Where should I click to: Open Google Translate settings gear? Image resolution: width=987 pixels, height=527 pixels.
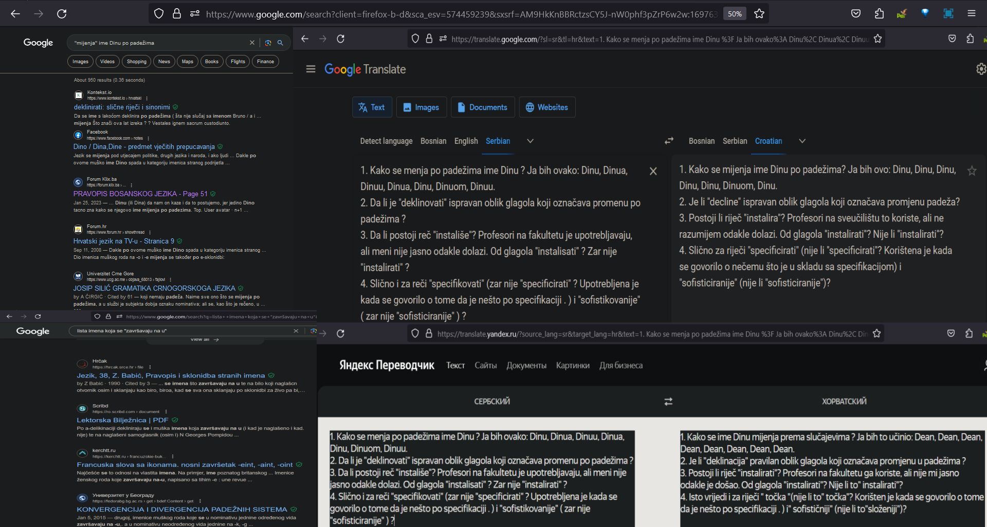pos(981,69)
